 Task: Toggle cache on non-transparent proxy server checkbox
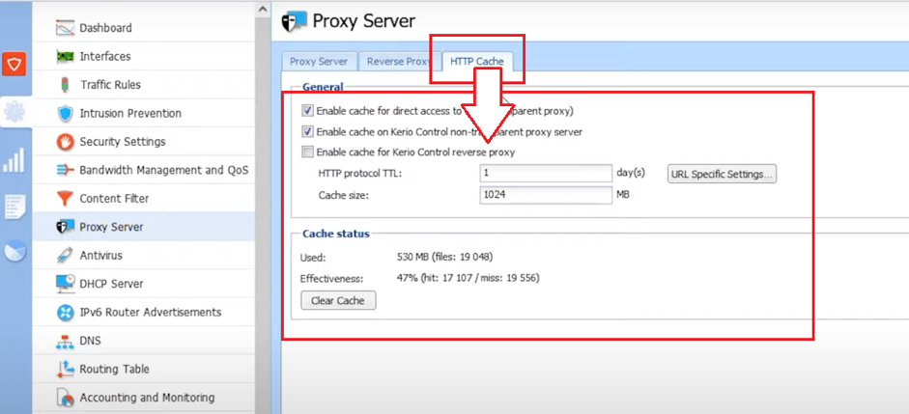307,131
